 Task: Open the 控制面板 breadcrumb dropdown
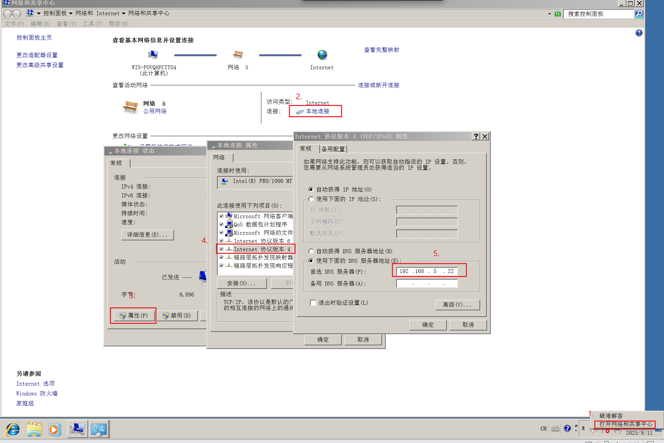tap(70, 13)
